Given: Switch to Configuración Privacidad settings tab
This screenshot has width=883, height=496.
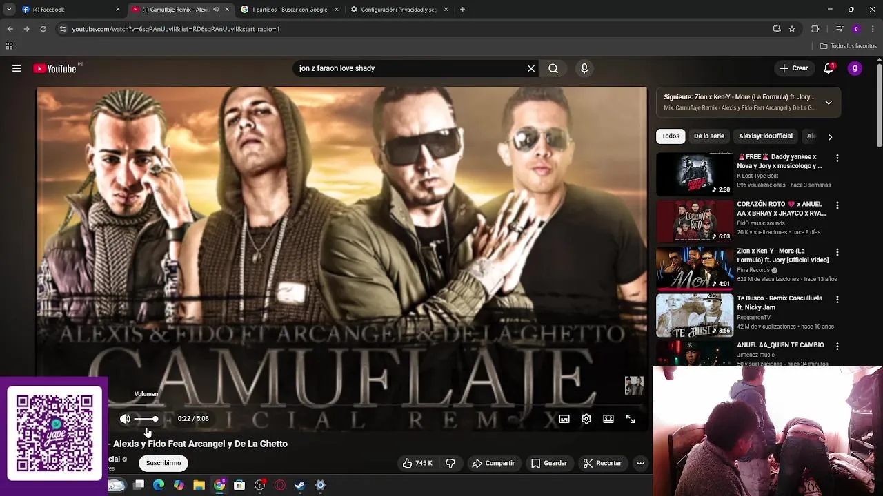Looking at the screenshot, I should tap(399, 10).
